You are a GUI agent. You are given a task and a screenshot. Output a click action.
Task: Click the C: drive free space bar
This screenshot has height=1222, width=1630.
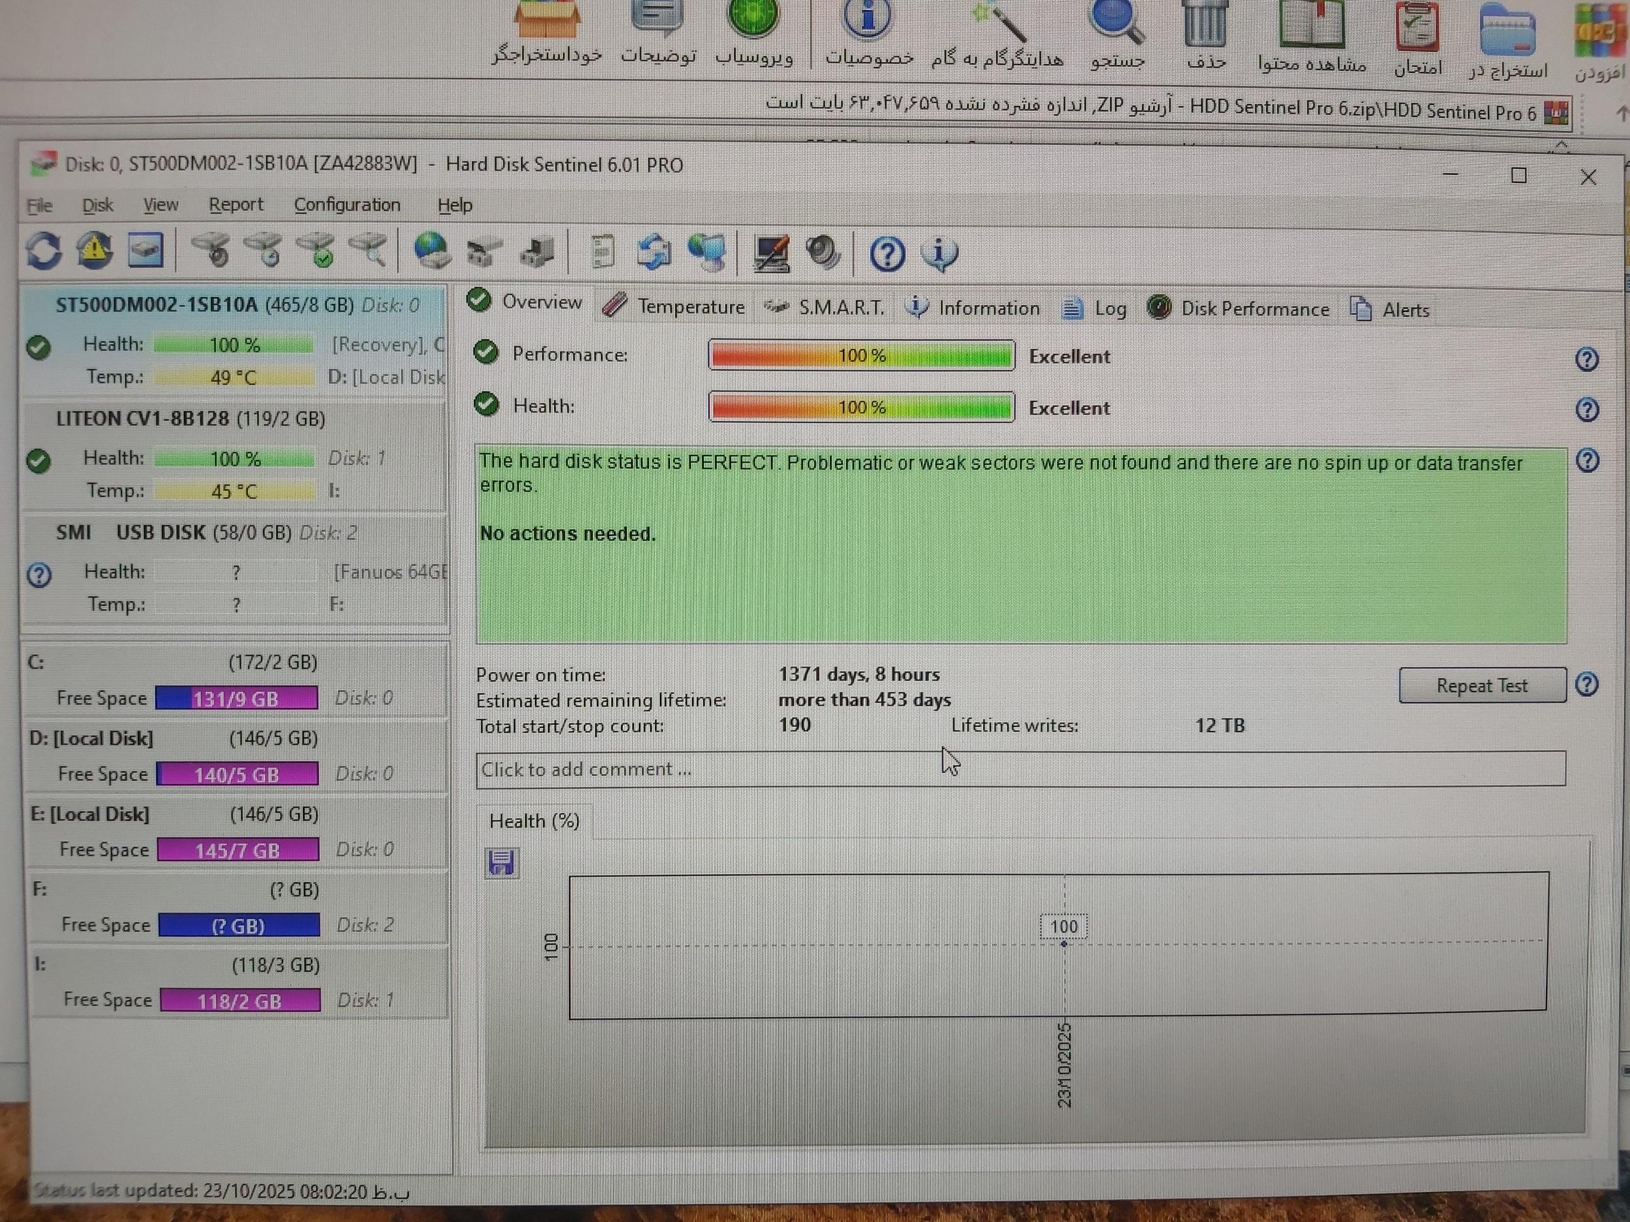[x=236, y=698]
